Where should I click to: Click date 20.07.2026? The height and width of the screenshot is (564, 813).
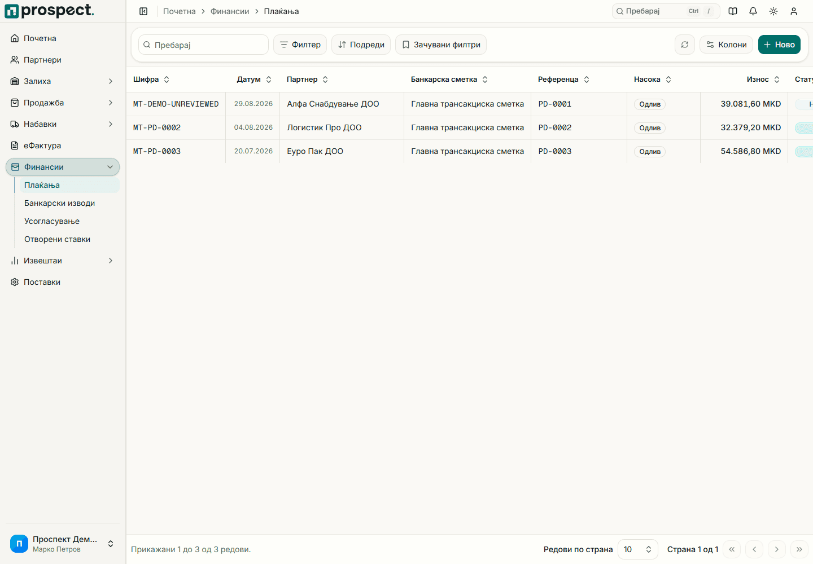click(x=253, y=151)
